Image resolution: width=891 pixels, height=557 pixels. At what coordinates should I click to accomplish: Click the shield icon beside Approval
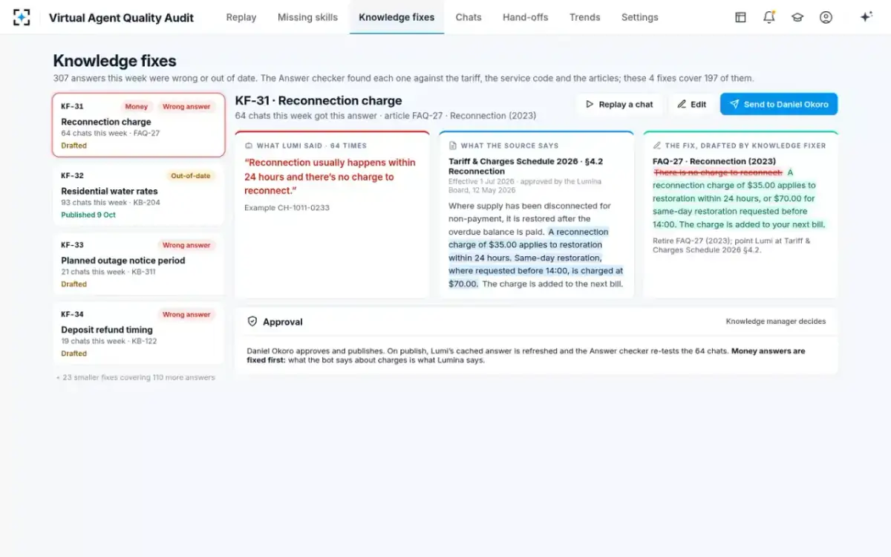(x=252, y=322)
